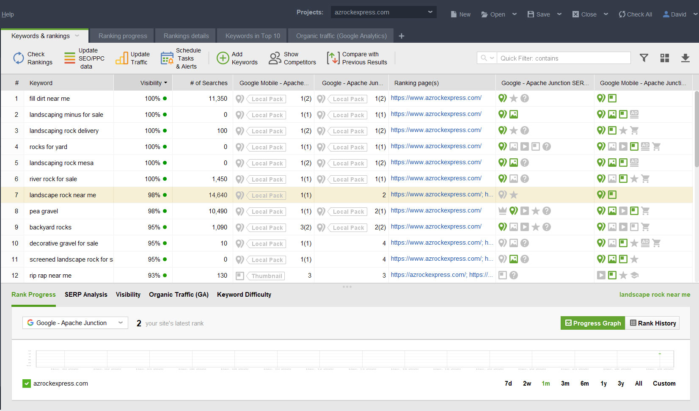Viewport: 699px width, 411px height.
Task: Select the keyword 'backyard rocks'
Action: click(50, 227)
